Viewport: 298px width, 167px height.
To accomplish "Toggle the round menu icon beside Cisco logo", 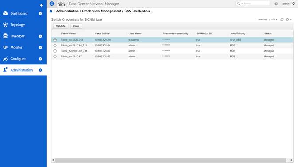I will 52,4.
